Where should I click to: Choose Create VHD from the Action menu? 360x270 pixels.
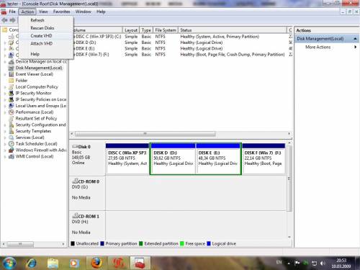coord(41,36)
